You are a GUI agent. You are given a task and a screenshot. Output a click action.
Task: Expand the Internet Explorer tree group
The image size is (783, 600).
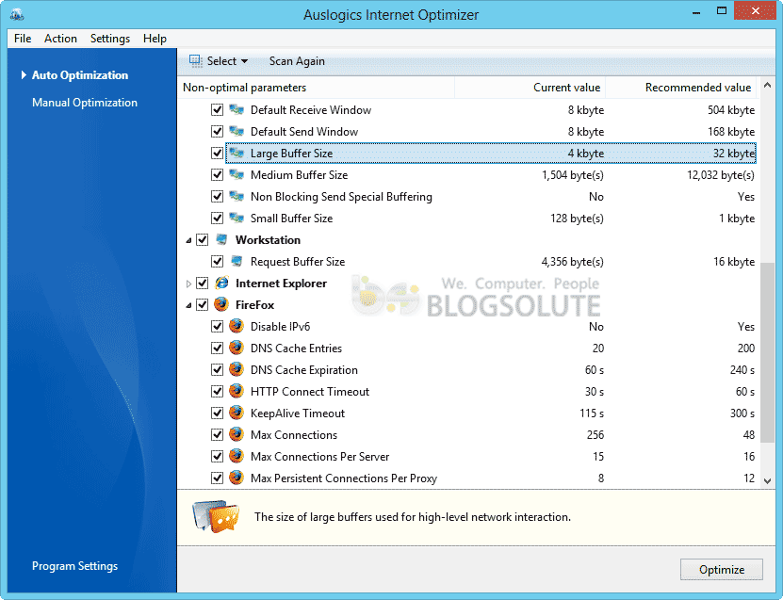tap(188, 284)
